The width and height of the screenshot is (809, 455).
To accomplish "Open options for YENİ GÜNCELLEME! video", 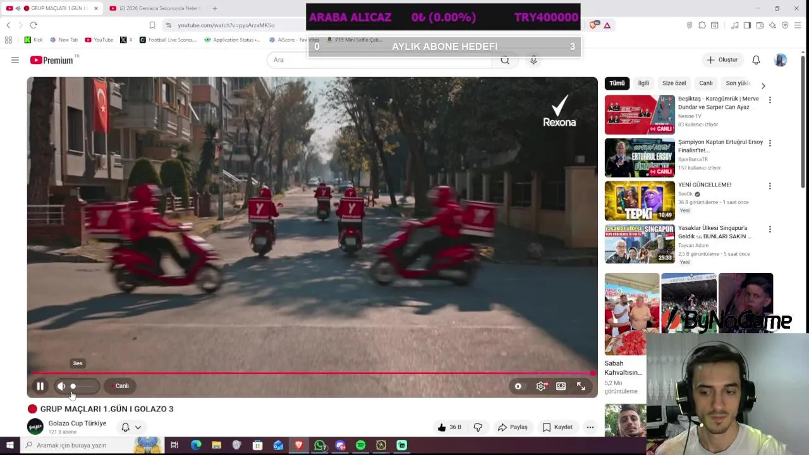I will click(770, 186).
